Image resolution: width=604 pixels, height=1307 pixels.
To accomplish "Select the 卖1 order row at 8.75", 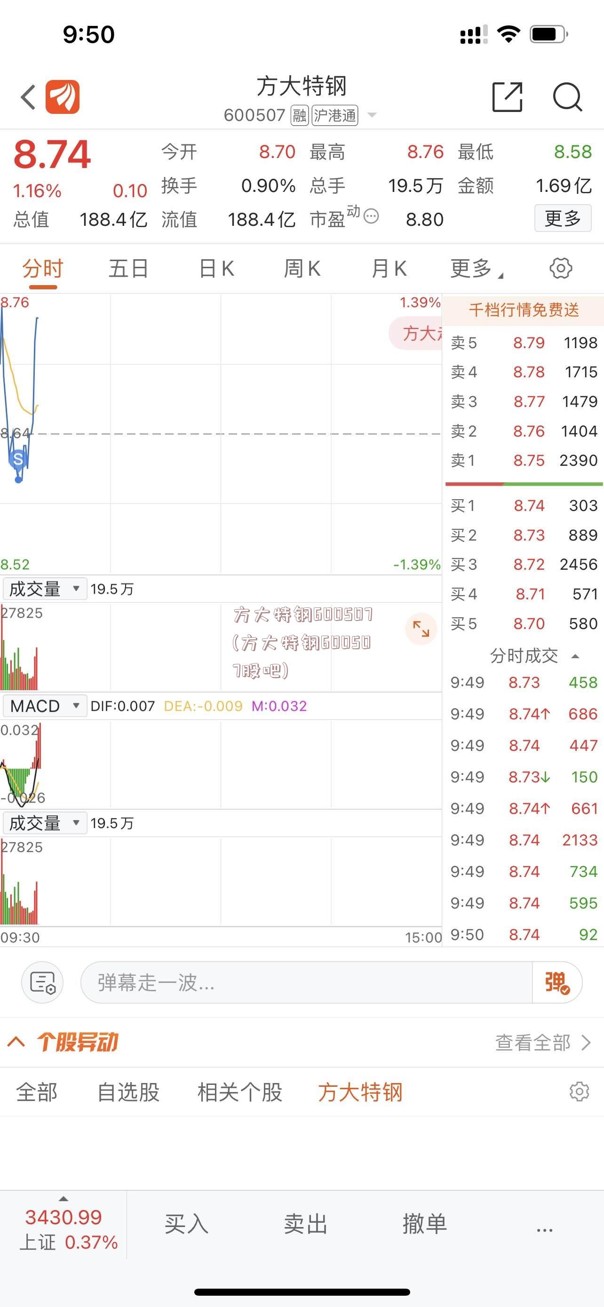I will point(524,461).
